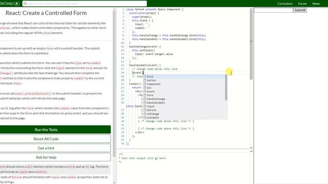This screenshot has width=328, height=184.
Task: Click the freeCodeCamp logo in header
Action: click(x=10, y=4)
